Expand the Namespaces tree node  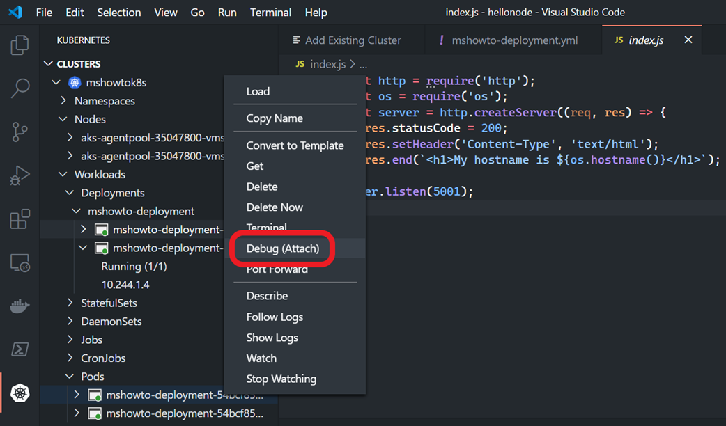pyautogui.click(x=63, y=100)
